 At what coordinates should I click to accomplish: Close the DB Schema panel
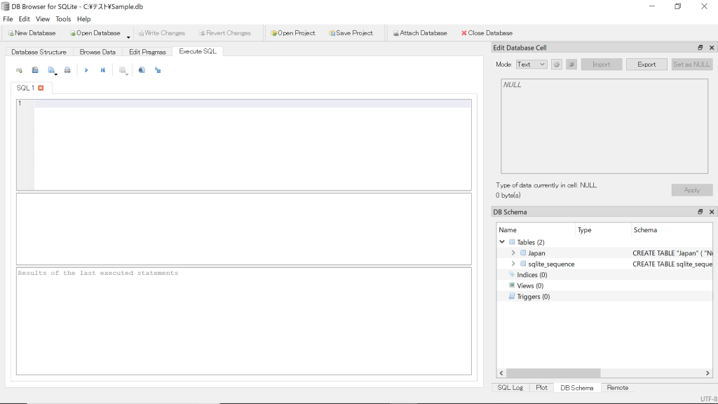[x=712, y=212]
